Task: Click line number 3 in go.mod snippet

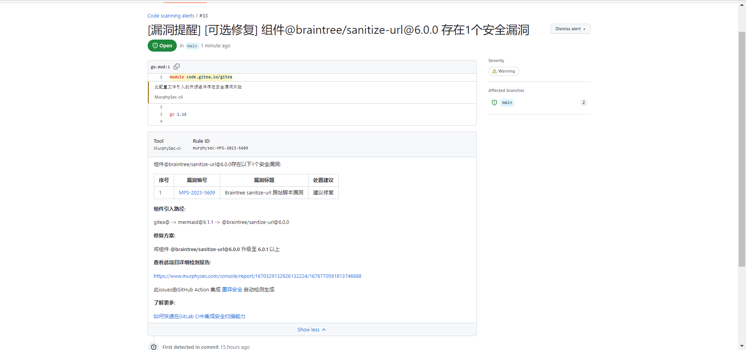Action: coord(161,114)
